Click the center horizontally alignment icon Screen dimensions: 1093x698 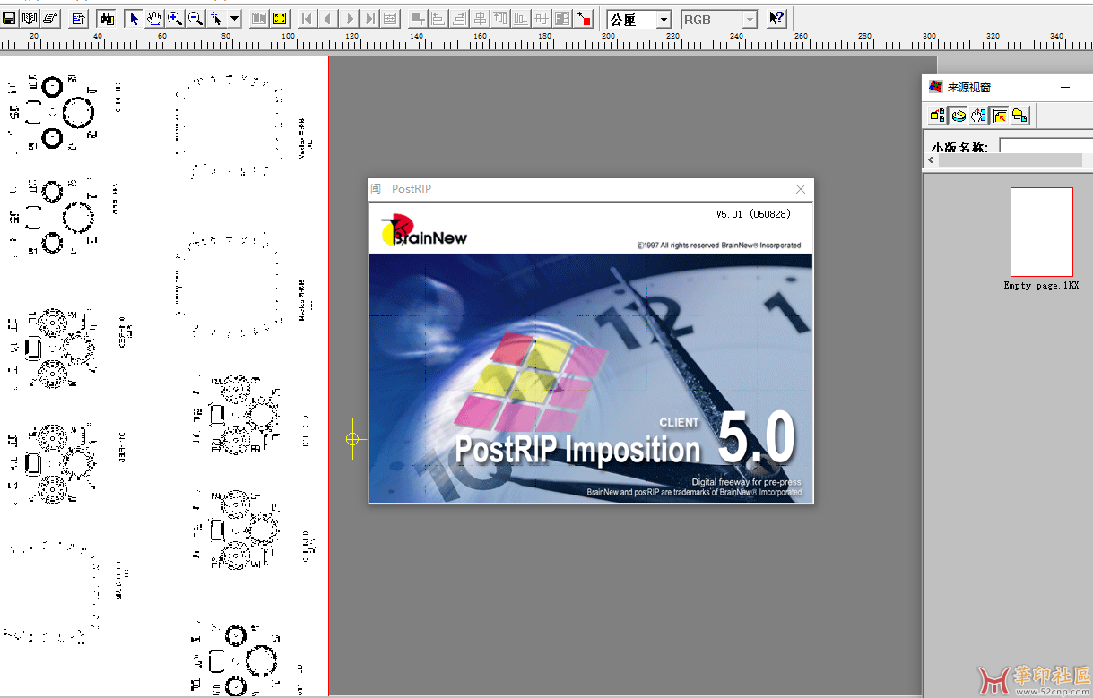[481, 18]
